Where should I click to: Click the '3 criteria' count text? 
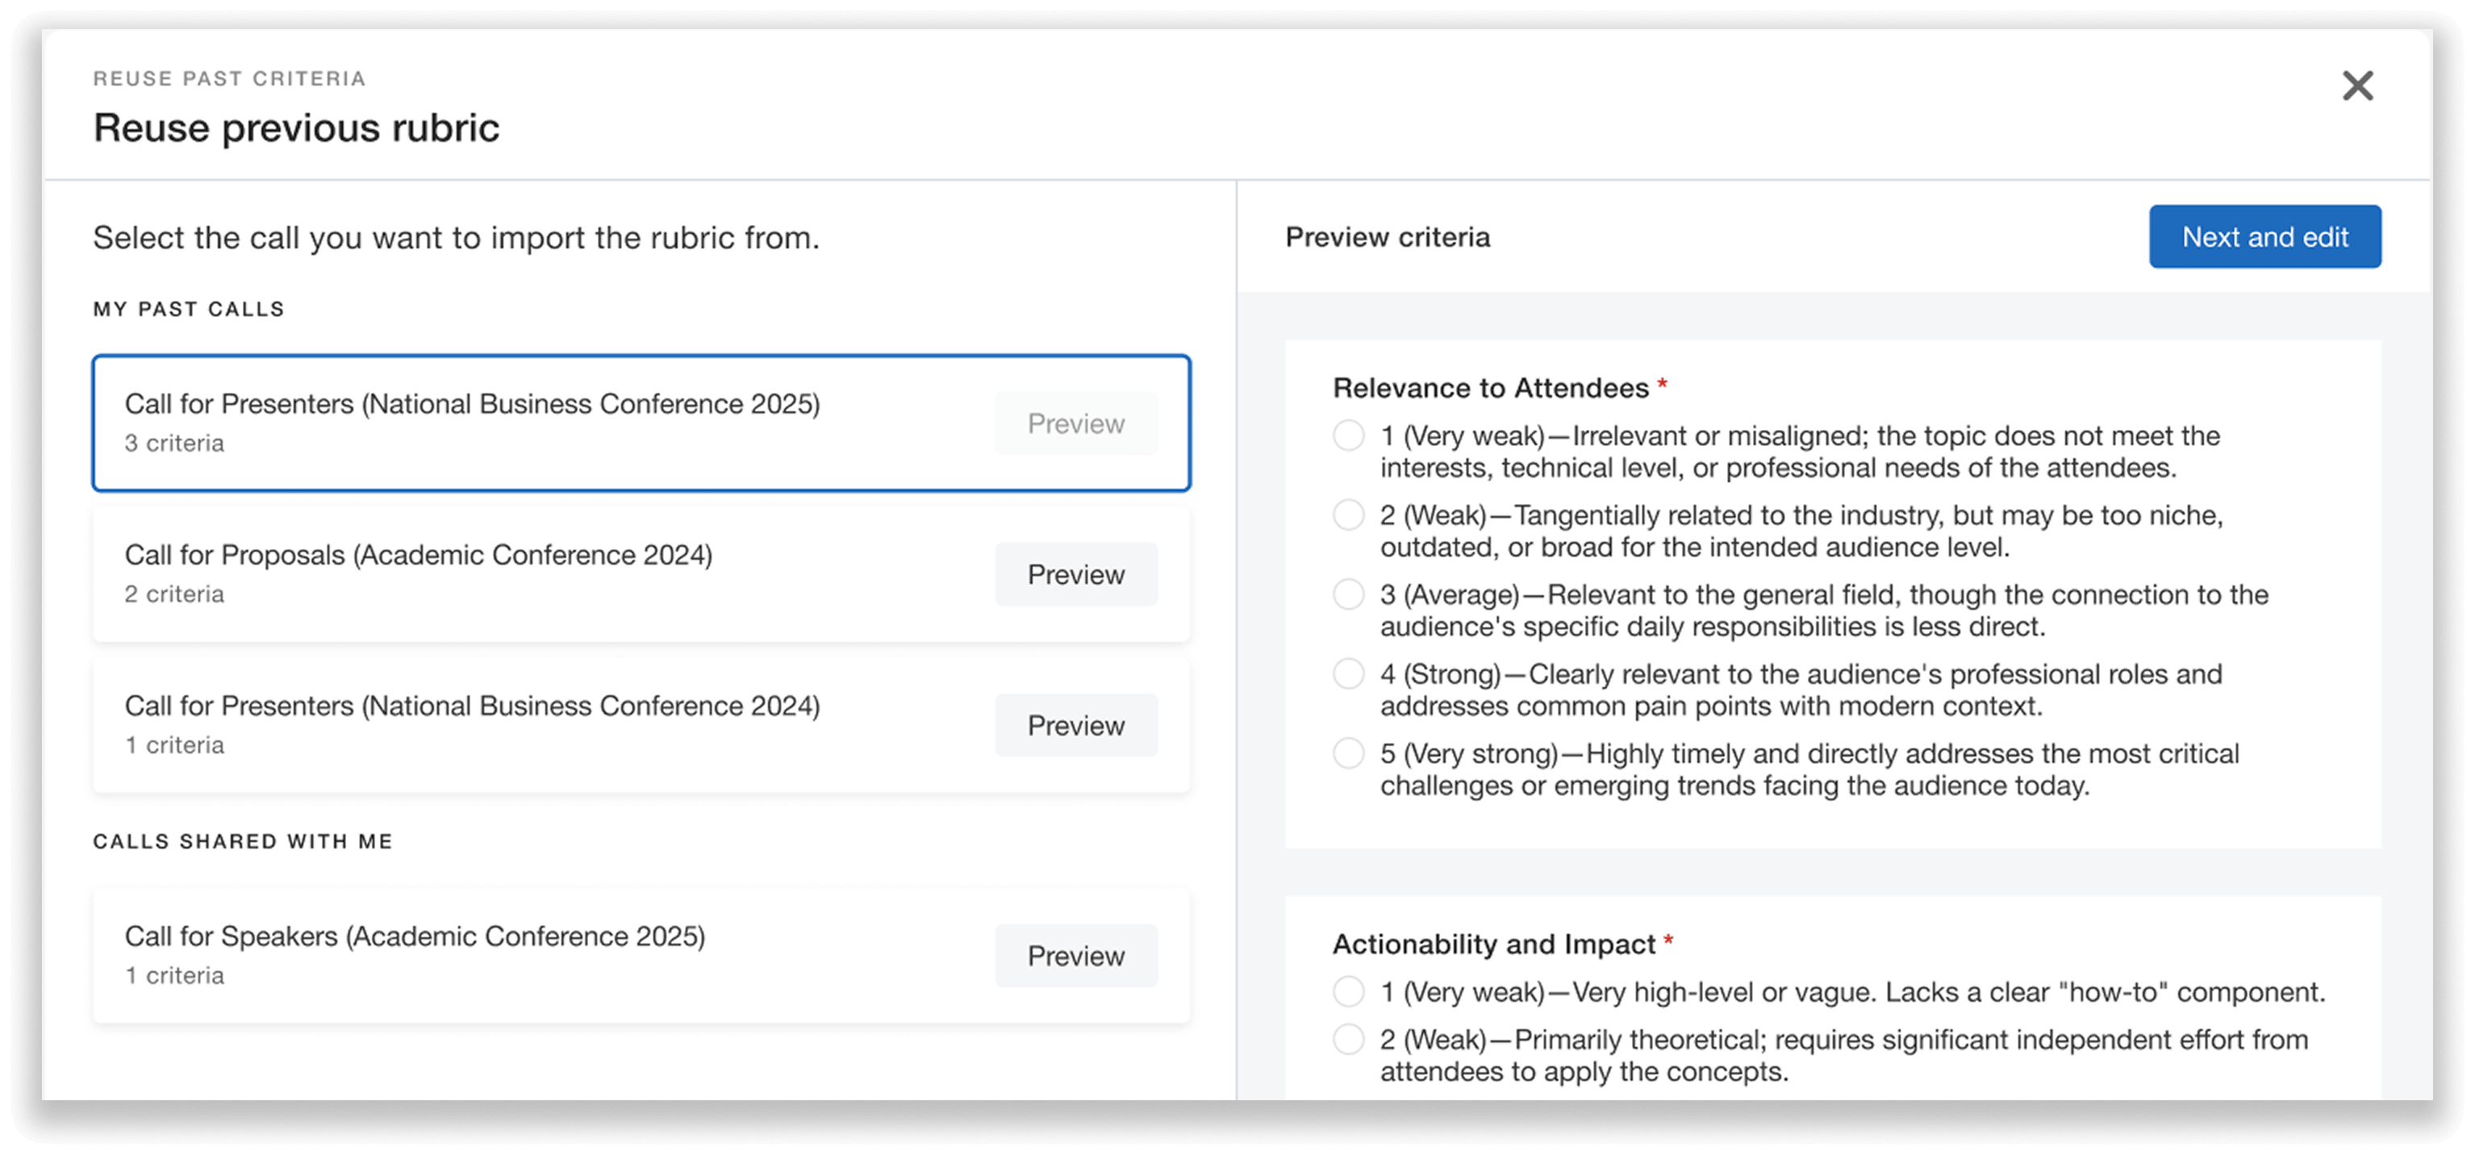pos(174,443)
